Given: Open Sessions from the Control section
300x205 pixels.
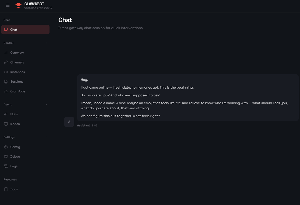Looking at the screenshot, I should click(x=17, y=81).
